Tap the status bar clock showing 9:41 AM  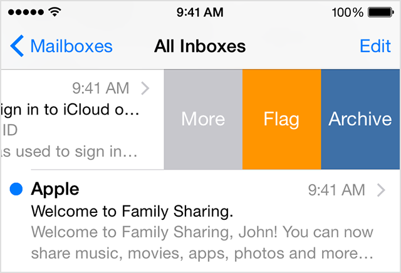point(200,13)
